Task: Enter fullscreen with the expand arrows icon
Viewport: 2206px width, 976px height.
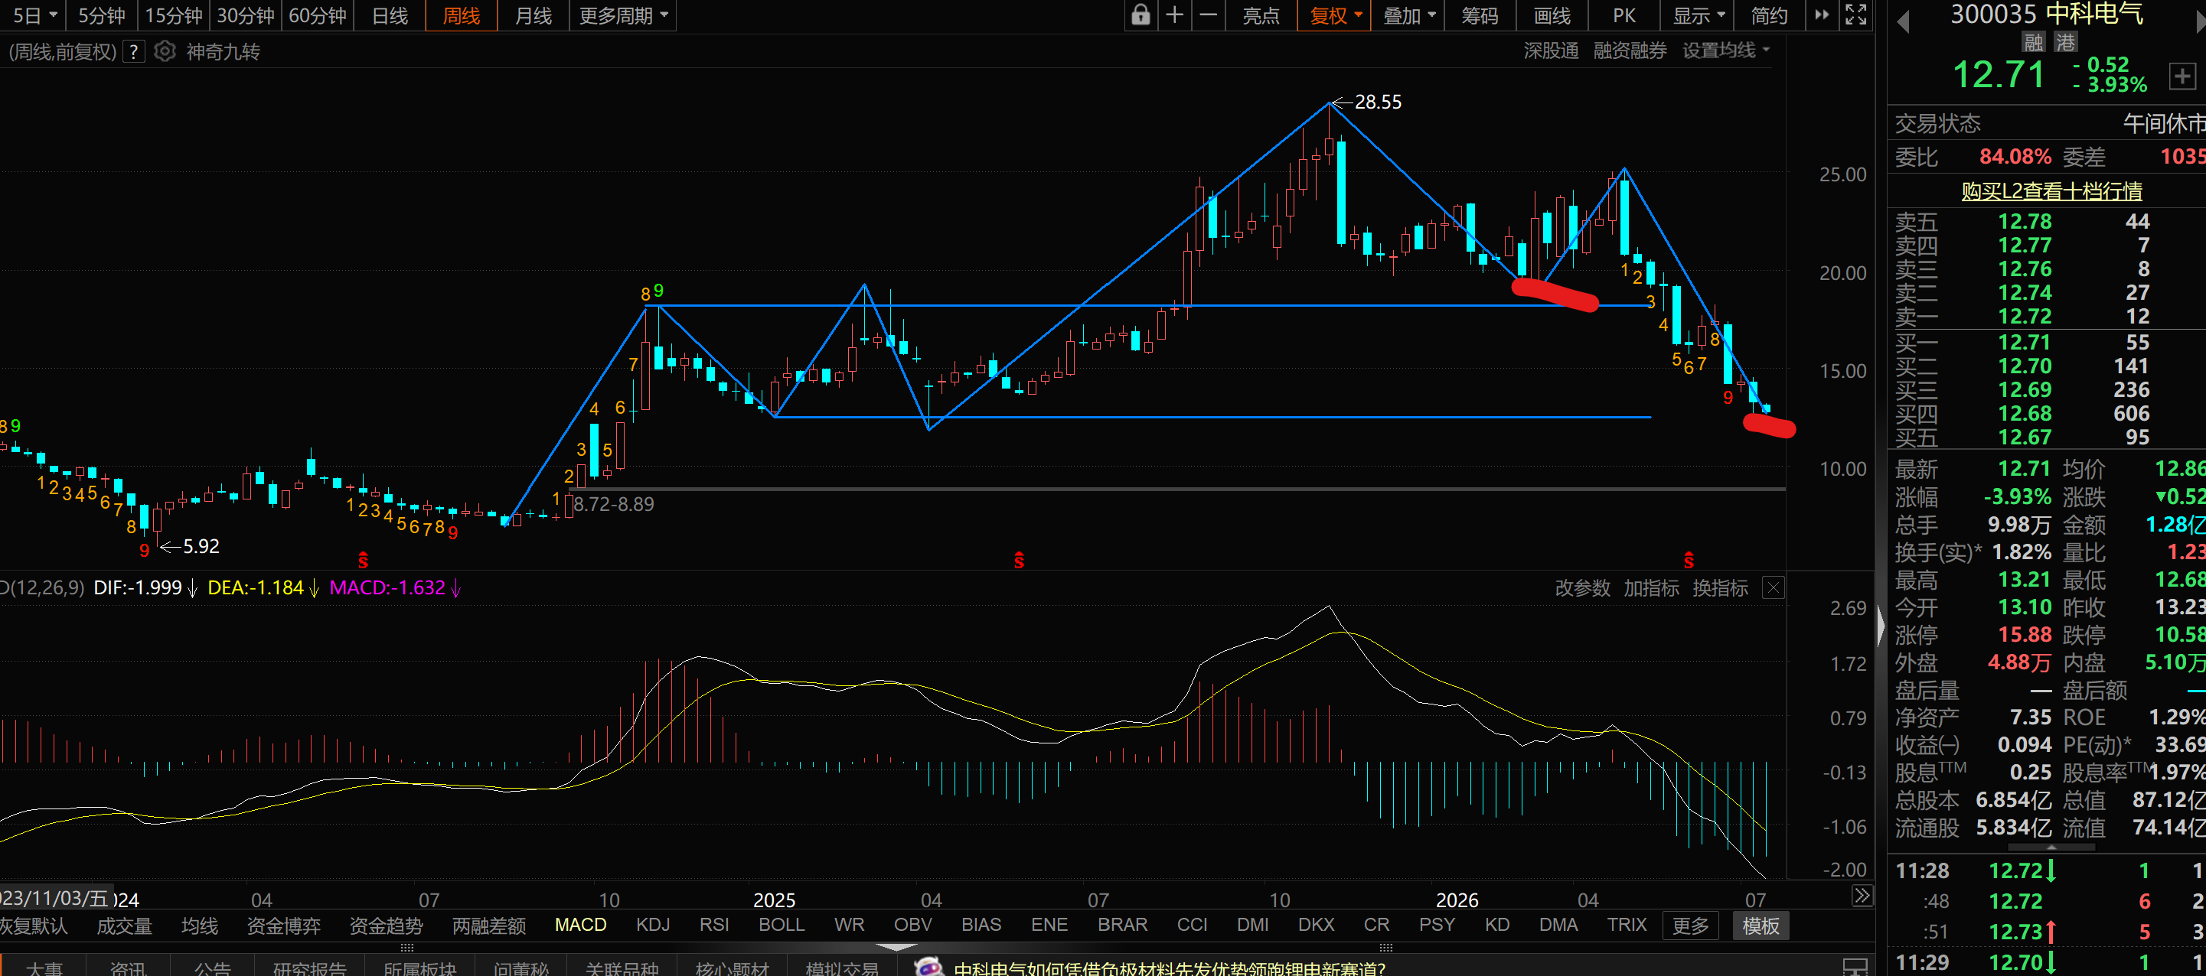Action: [1855, 15]
